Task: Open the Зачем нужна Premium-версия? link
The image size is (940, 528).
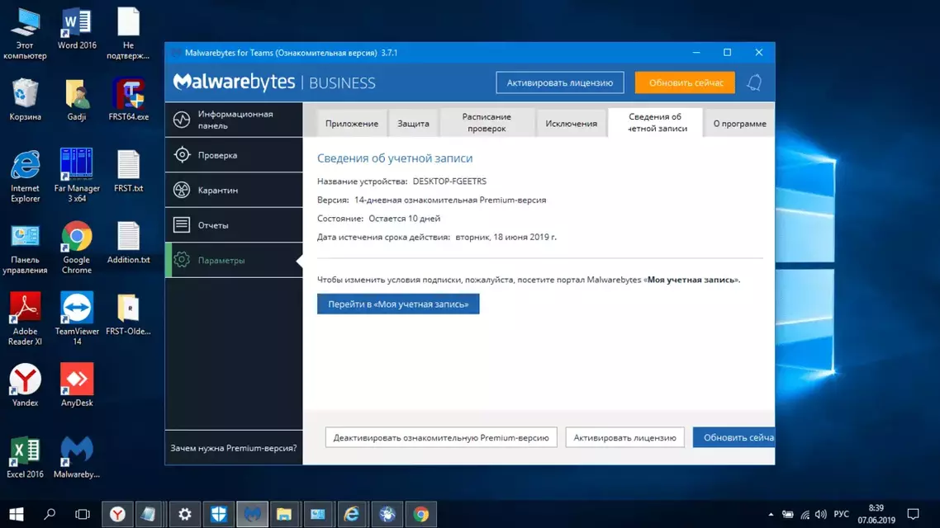Action: pyautogui.click(x=233, y=448)
